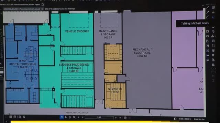This screenshot has height=123, width=220.
Task: Click the document page icon beside Pages 9
Action: [x=43, y=4]
